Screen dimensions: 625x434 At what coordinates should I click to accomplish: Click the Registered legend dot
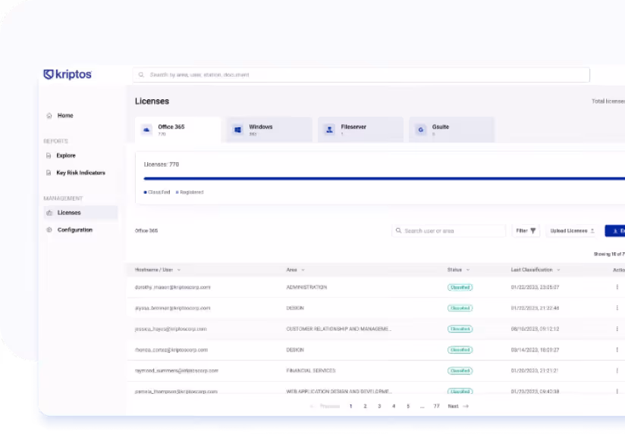pyautogui.click(x=177, y=192)
